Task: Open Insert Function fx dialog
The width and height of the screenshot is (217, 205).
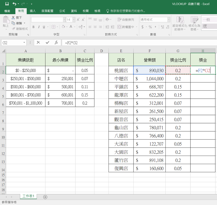Action: click(x=56, y=43)
